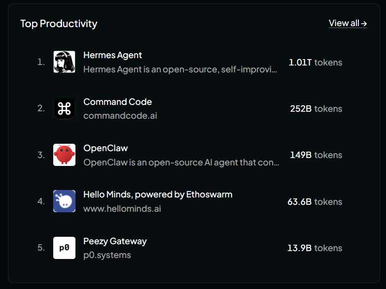Image resolution: width=386 pixels, height=289 pixels.
Task: Open the Command Code app title
Action: click(x=117, y=102)
